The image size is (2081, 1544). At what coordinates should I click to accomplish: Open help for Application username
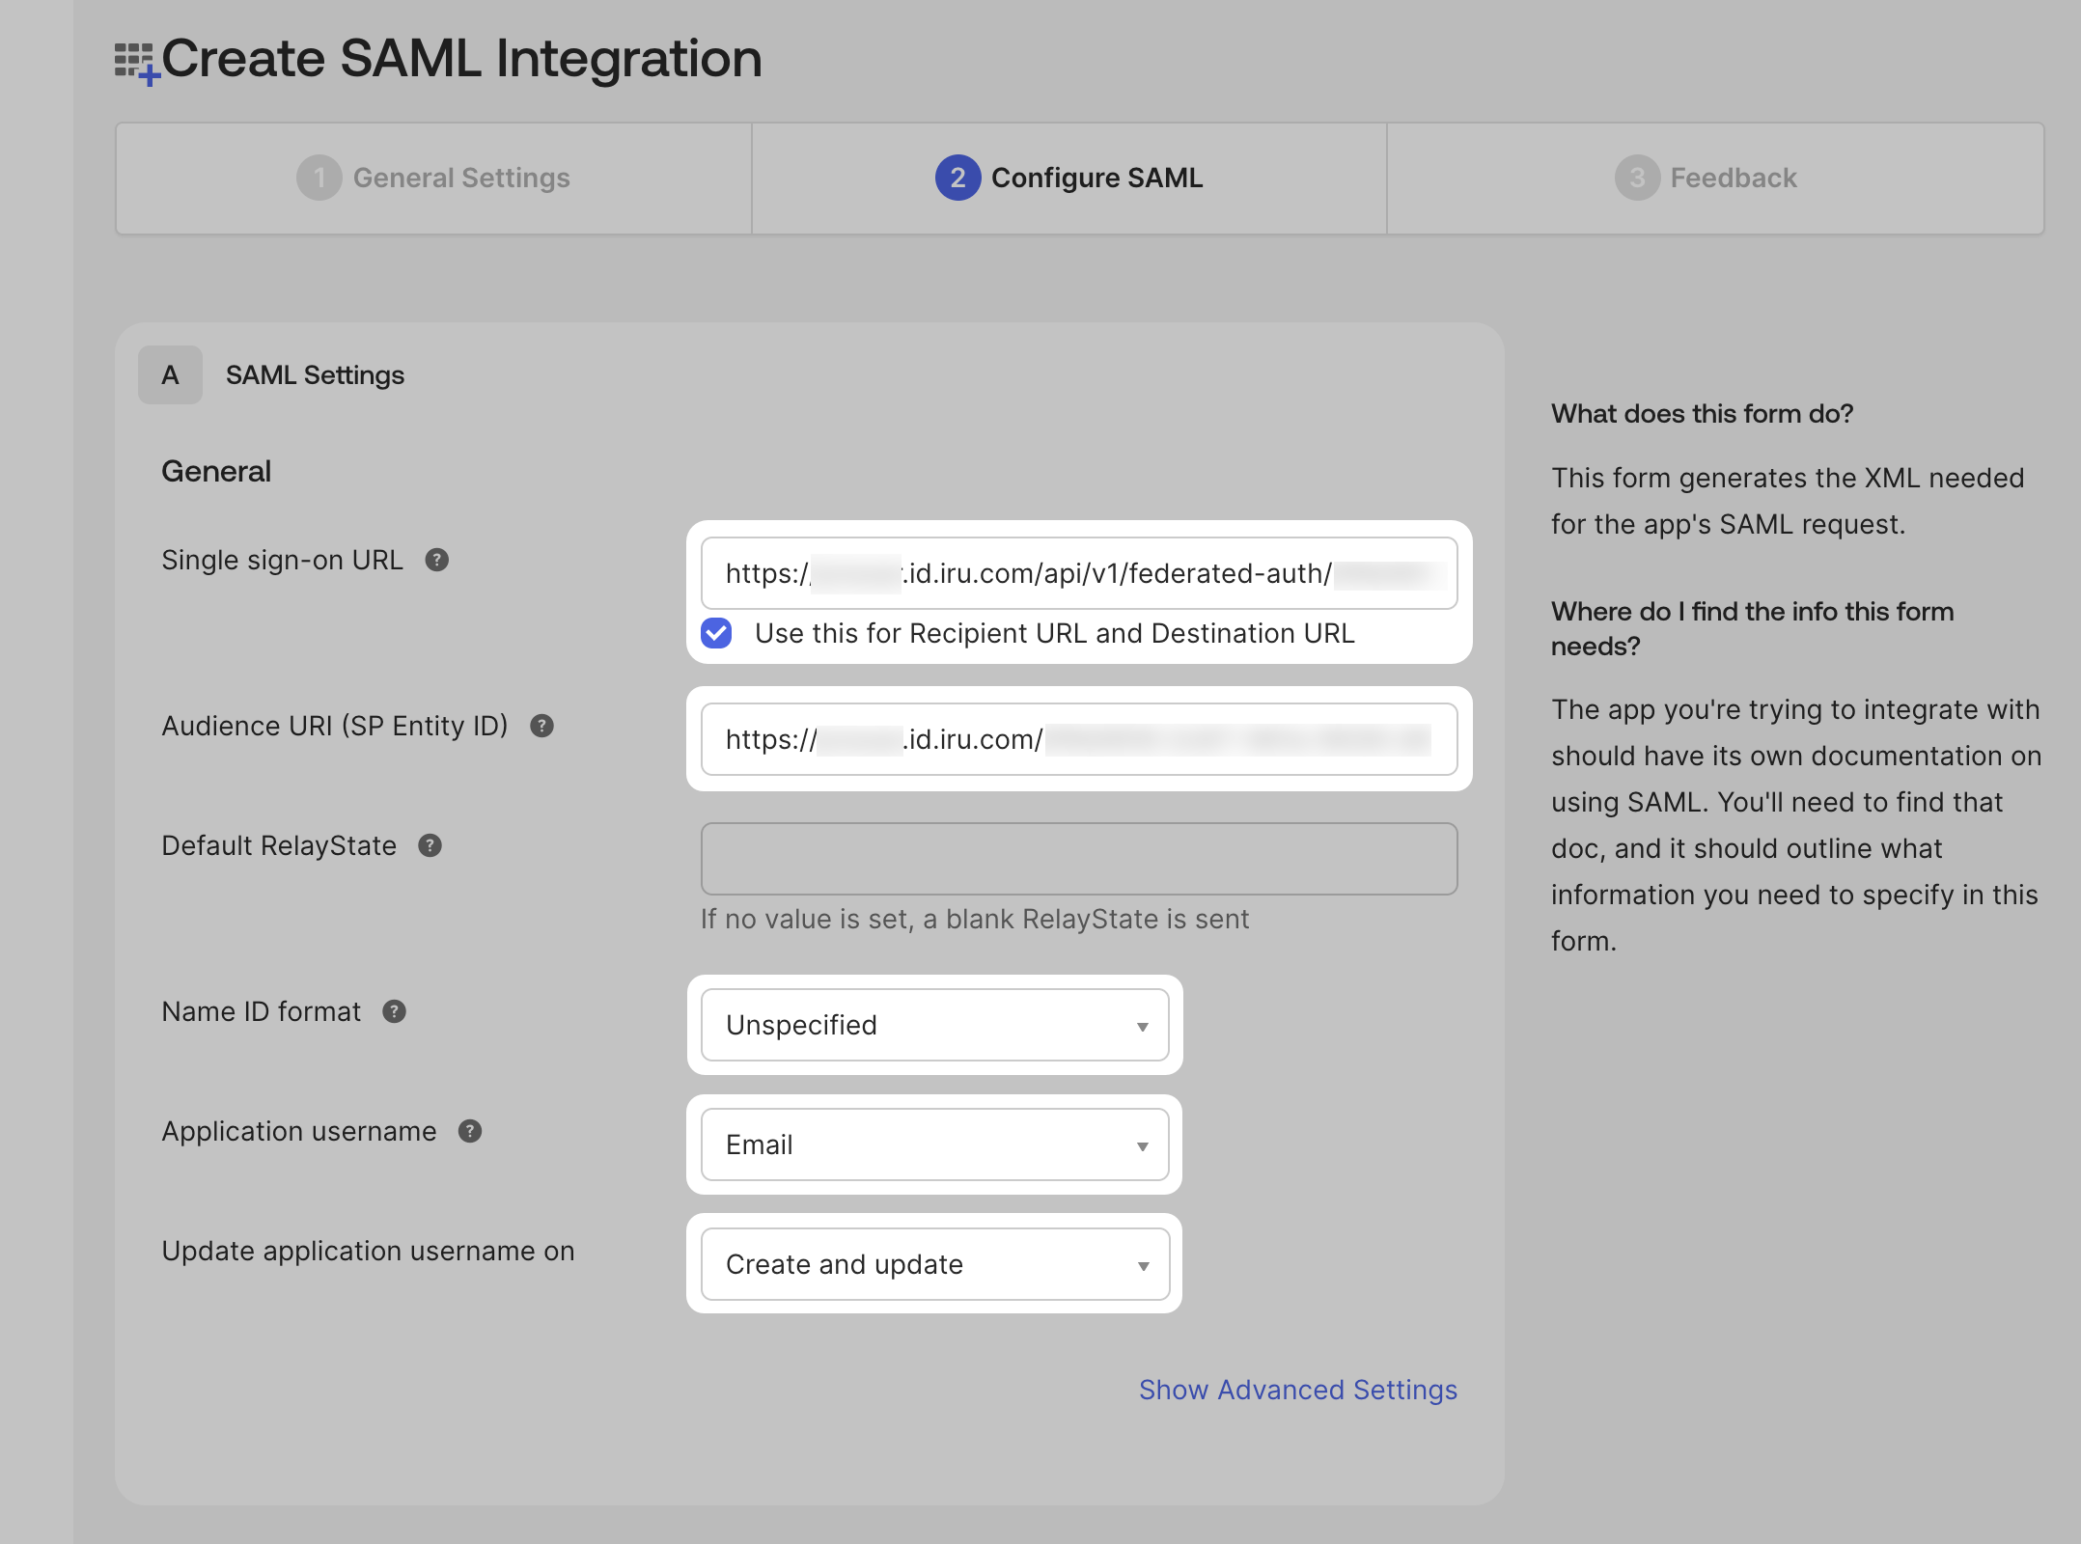470,1131
